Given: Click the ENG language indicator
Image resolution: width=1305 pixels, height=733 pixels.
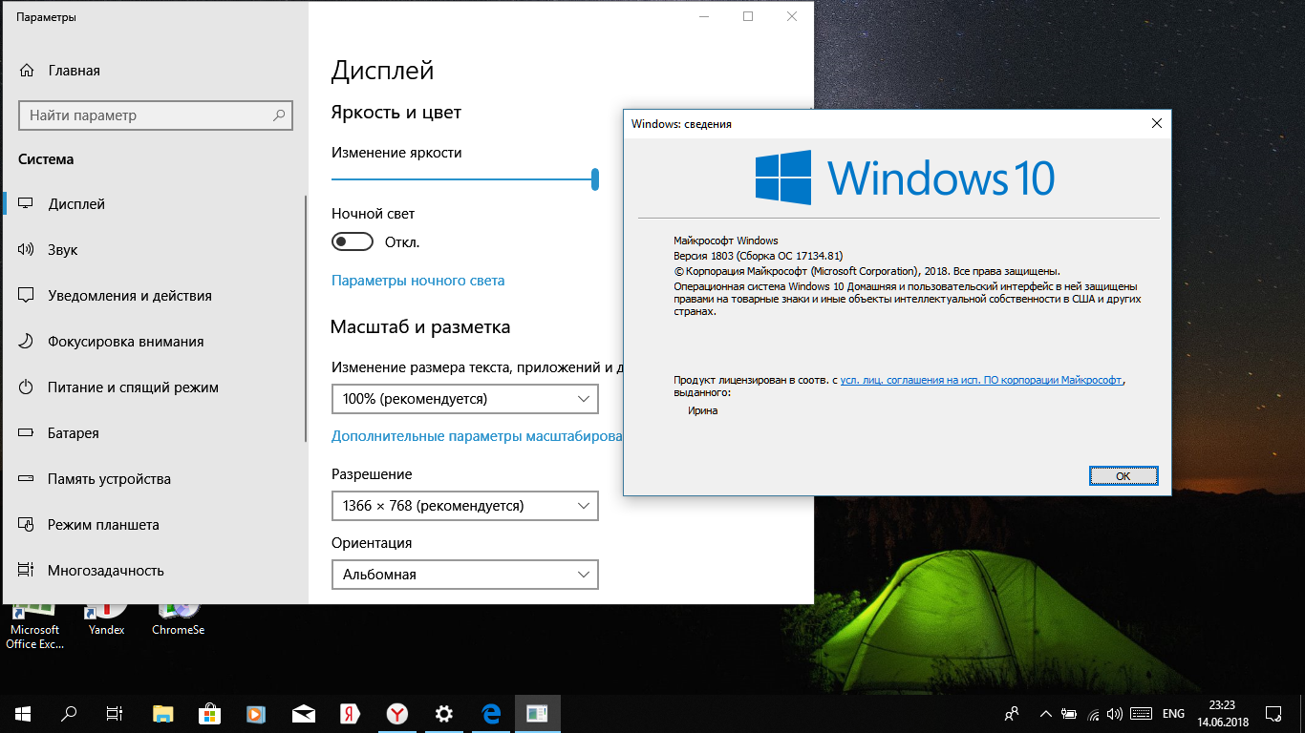Looking at the screenshot, I should tap(1173, 714).
